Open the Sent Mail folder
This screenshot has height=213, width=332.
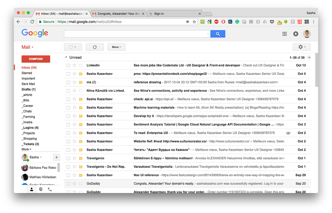(28, 84)
